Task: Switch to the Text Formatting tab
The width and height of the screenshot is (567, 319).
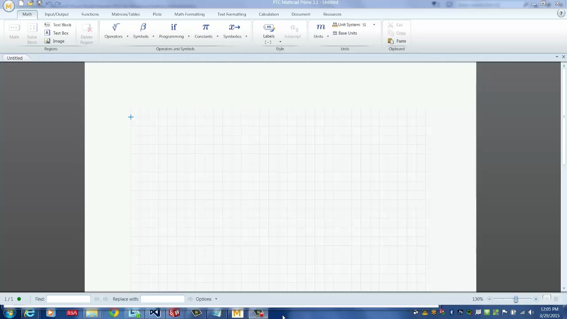Action: pyautogui.click(x=232, y=14)
